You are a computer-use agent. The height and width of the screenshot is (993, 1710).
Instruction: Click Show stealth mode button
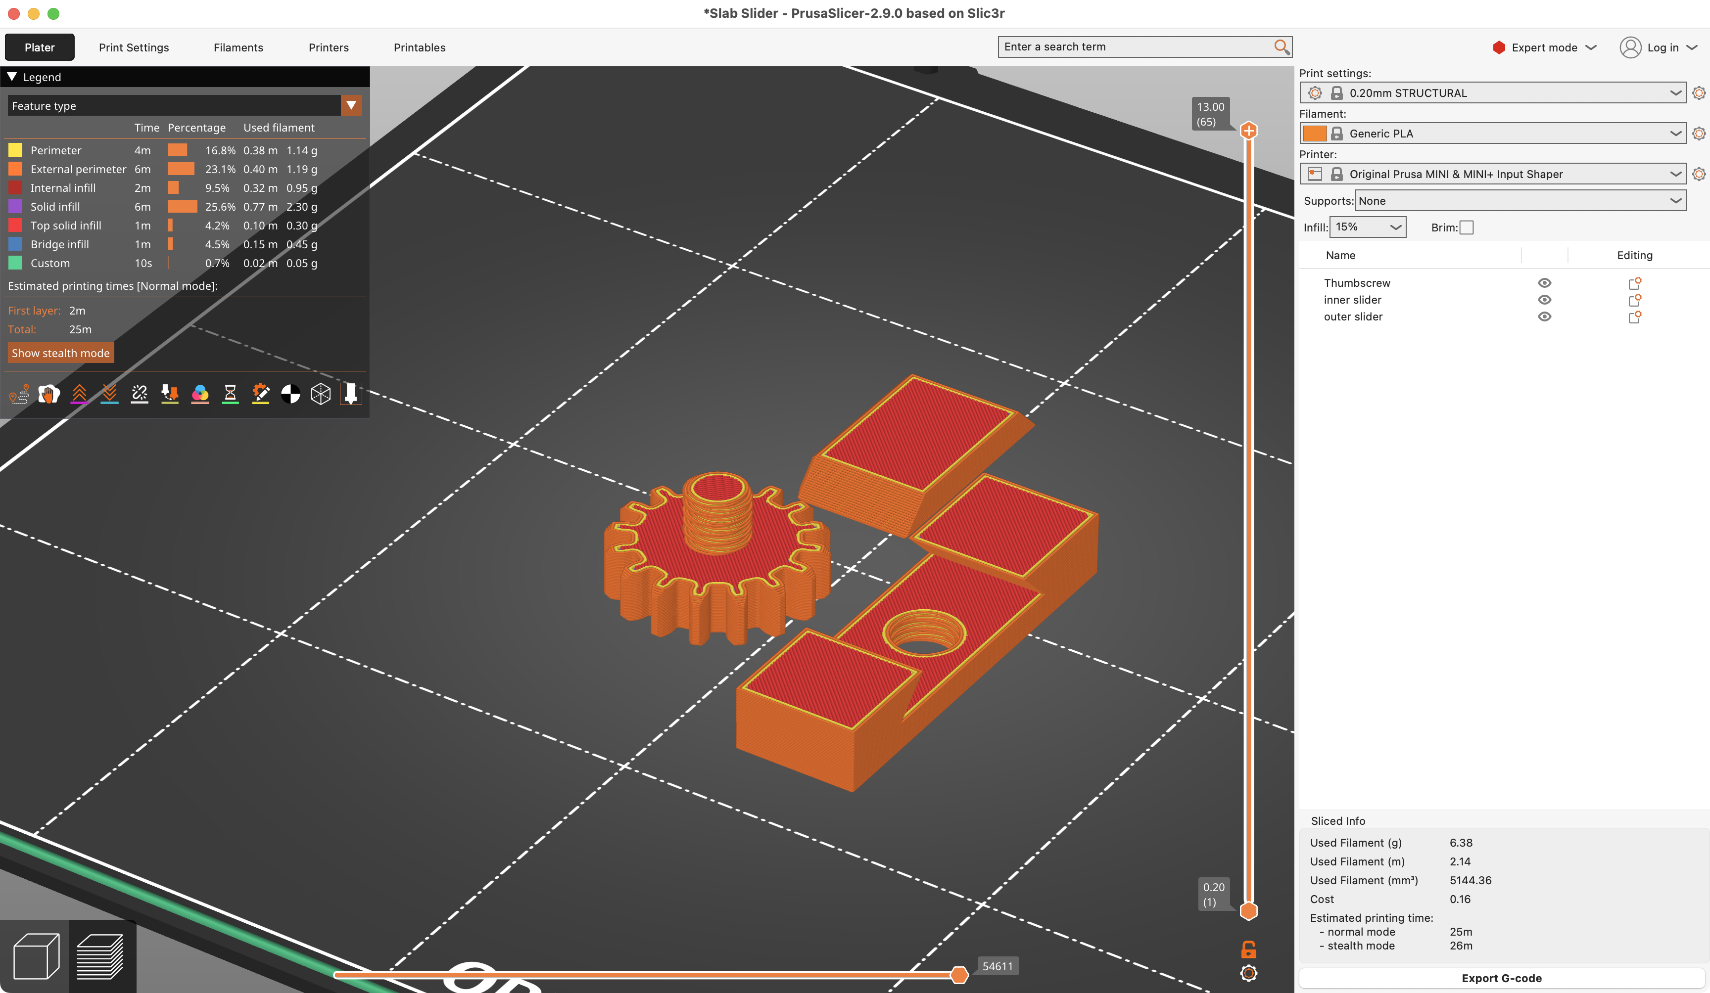point(60,353)
